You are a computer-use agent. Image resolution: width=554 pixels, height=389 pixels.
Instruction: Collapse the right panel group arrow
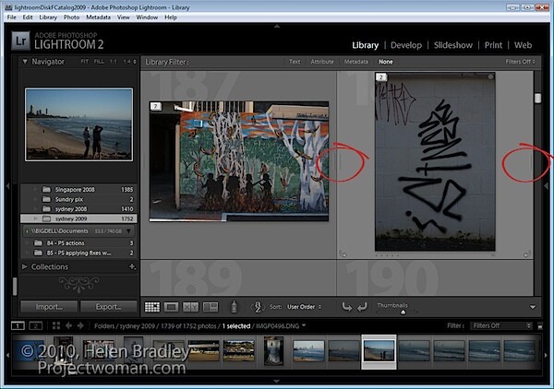click(x=547, y=186)
